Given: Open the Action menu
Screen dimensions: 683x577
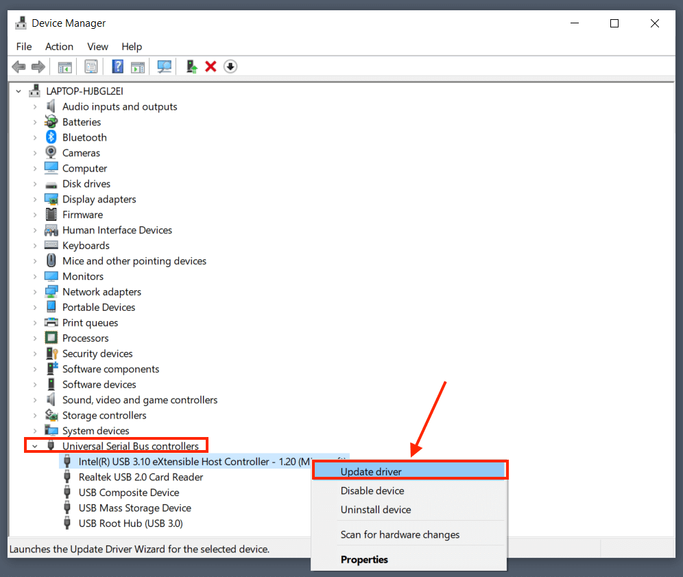Looking at the screenshot, I should [x=59, y=47].
